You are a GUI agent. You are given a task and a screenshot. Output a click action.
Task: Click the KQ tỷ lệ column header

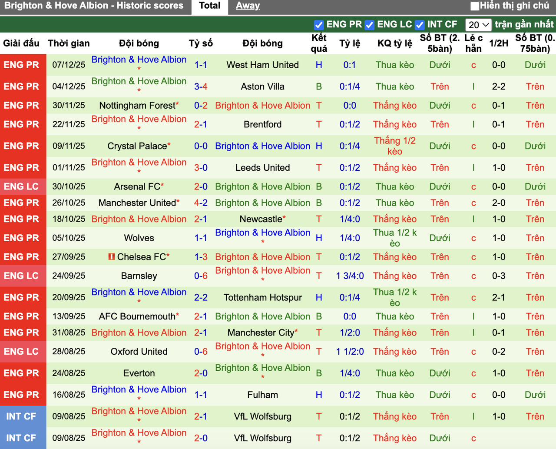395,43
